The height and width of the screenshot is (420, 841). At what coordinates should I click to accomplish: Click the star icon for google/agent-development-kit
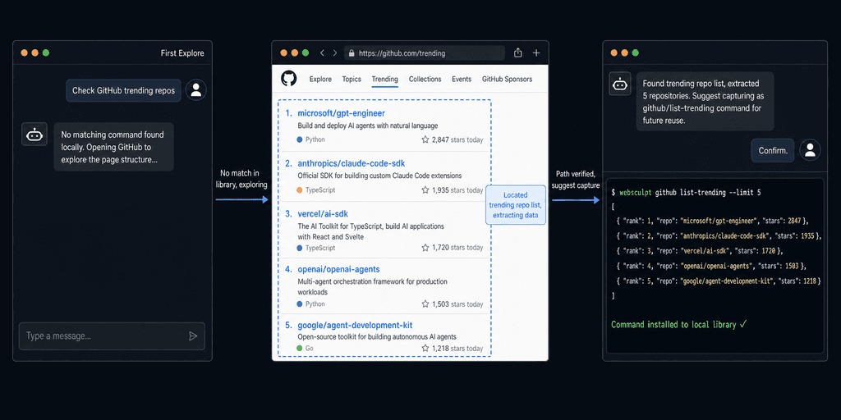pos(425,348)
